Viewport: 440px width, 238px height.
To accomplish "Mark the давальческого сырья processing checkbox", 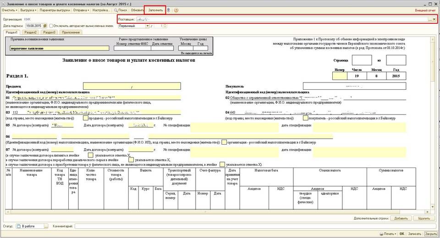I will [131, 160].
